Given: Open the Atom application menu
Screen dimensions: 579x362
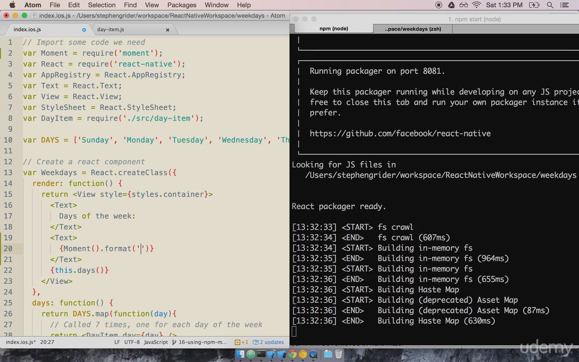Looking at the screenshot, I should pyautogui.click(x=33, y=5).
